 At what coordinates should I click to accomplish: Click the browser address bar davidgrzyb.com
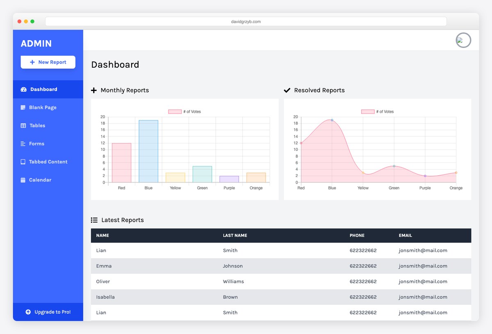click(x=246, y=22)
